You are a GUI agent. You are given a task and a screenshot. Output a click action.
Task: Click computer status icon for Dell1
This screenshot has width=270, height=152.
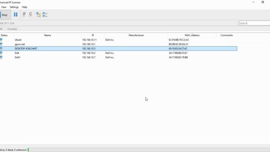pyautogui.click(x=1, y=57)
